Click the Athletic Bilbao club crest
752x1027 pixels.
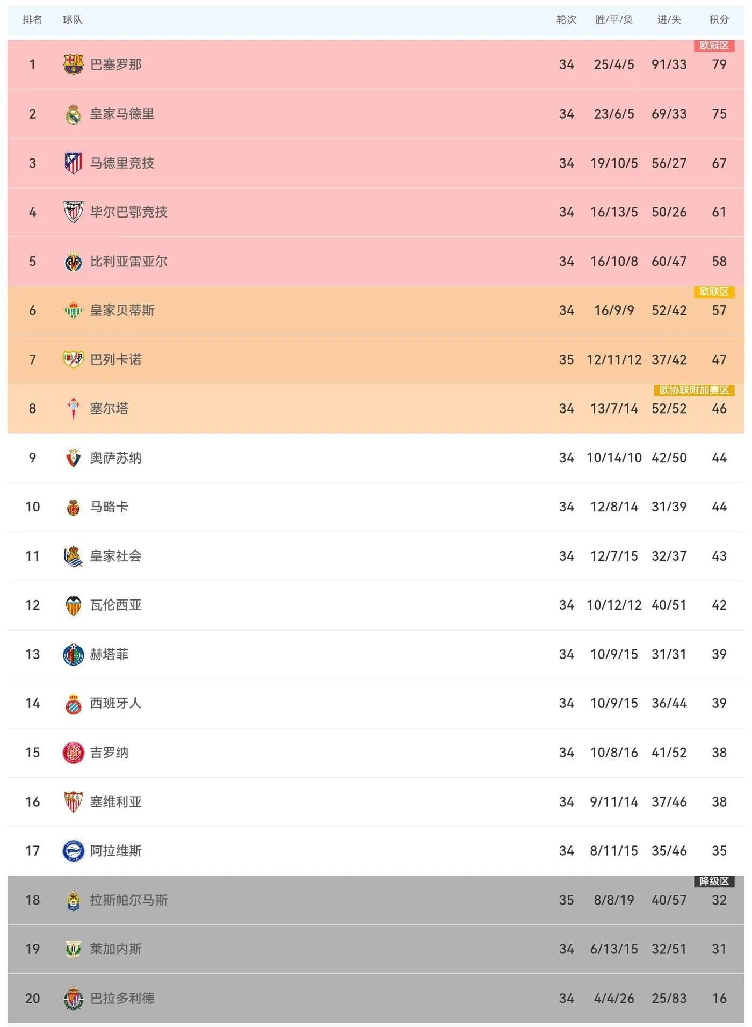(x=74, y=212)
